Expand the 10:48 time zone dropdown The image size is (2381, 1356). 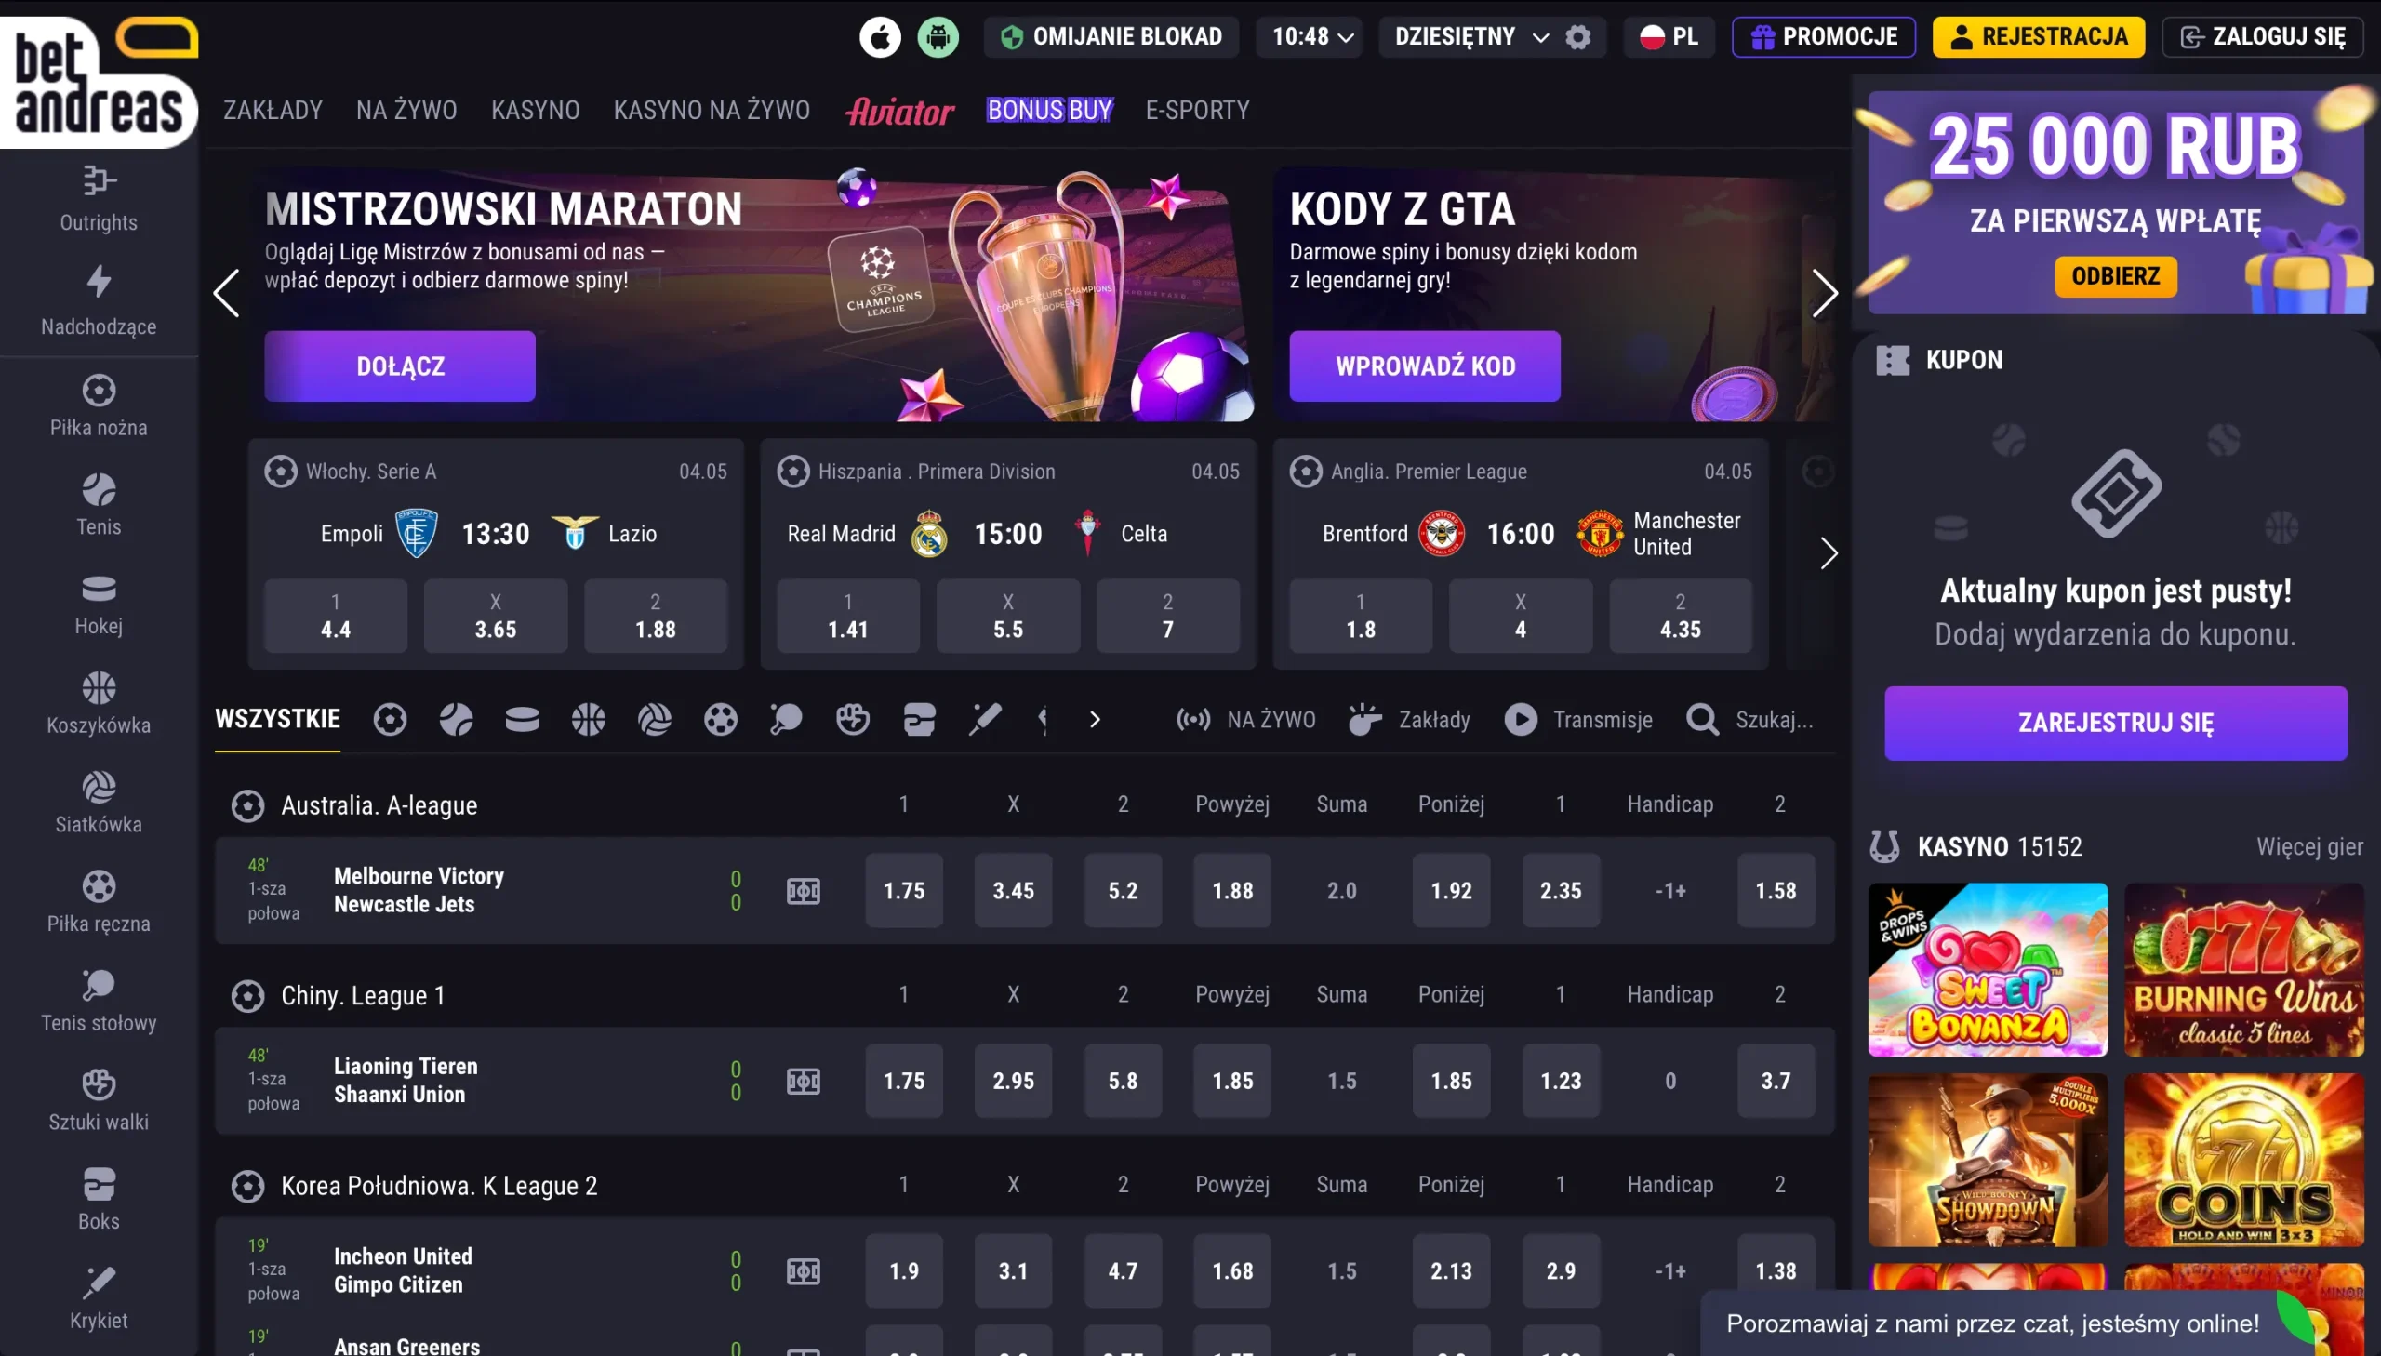[x=1310, y=37]
